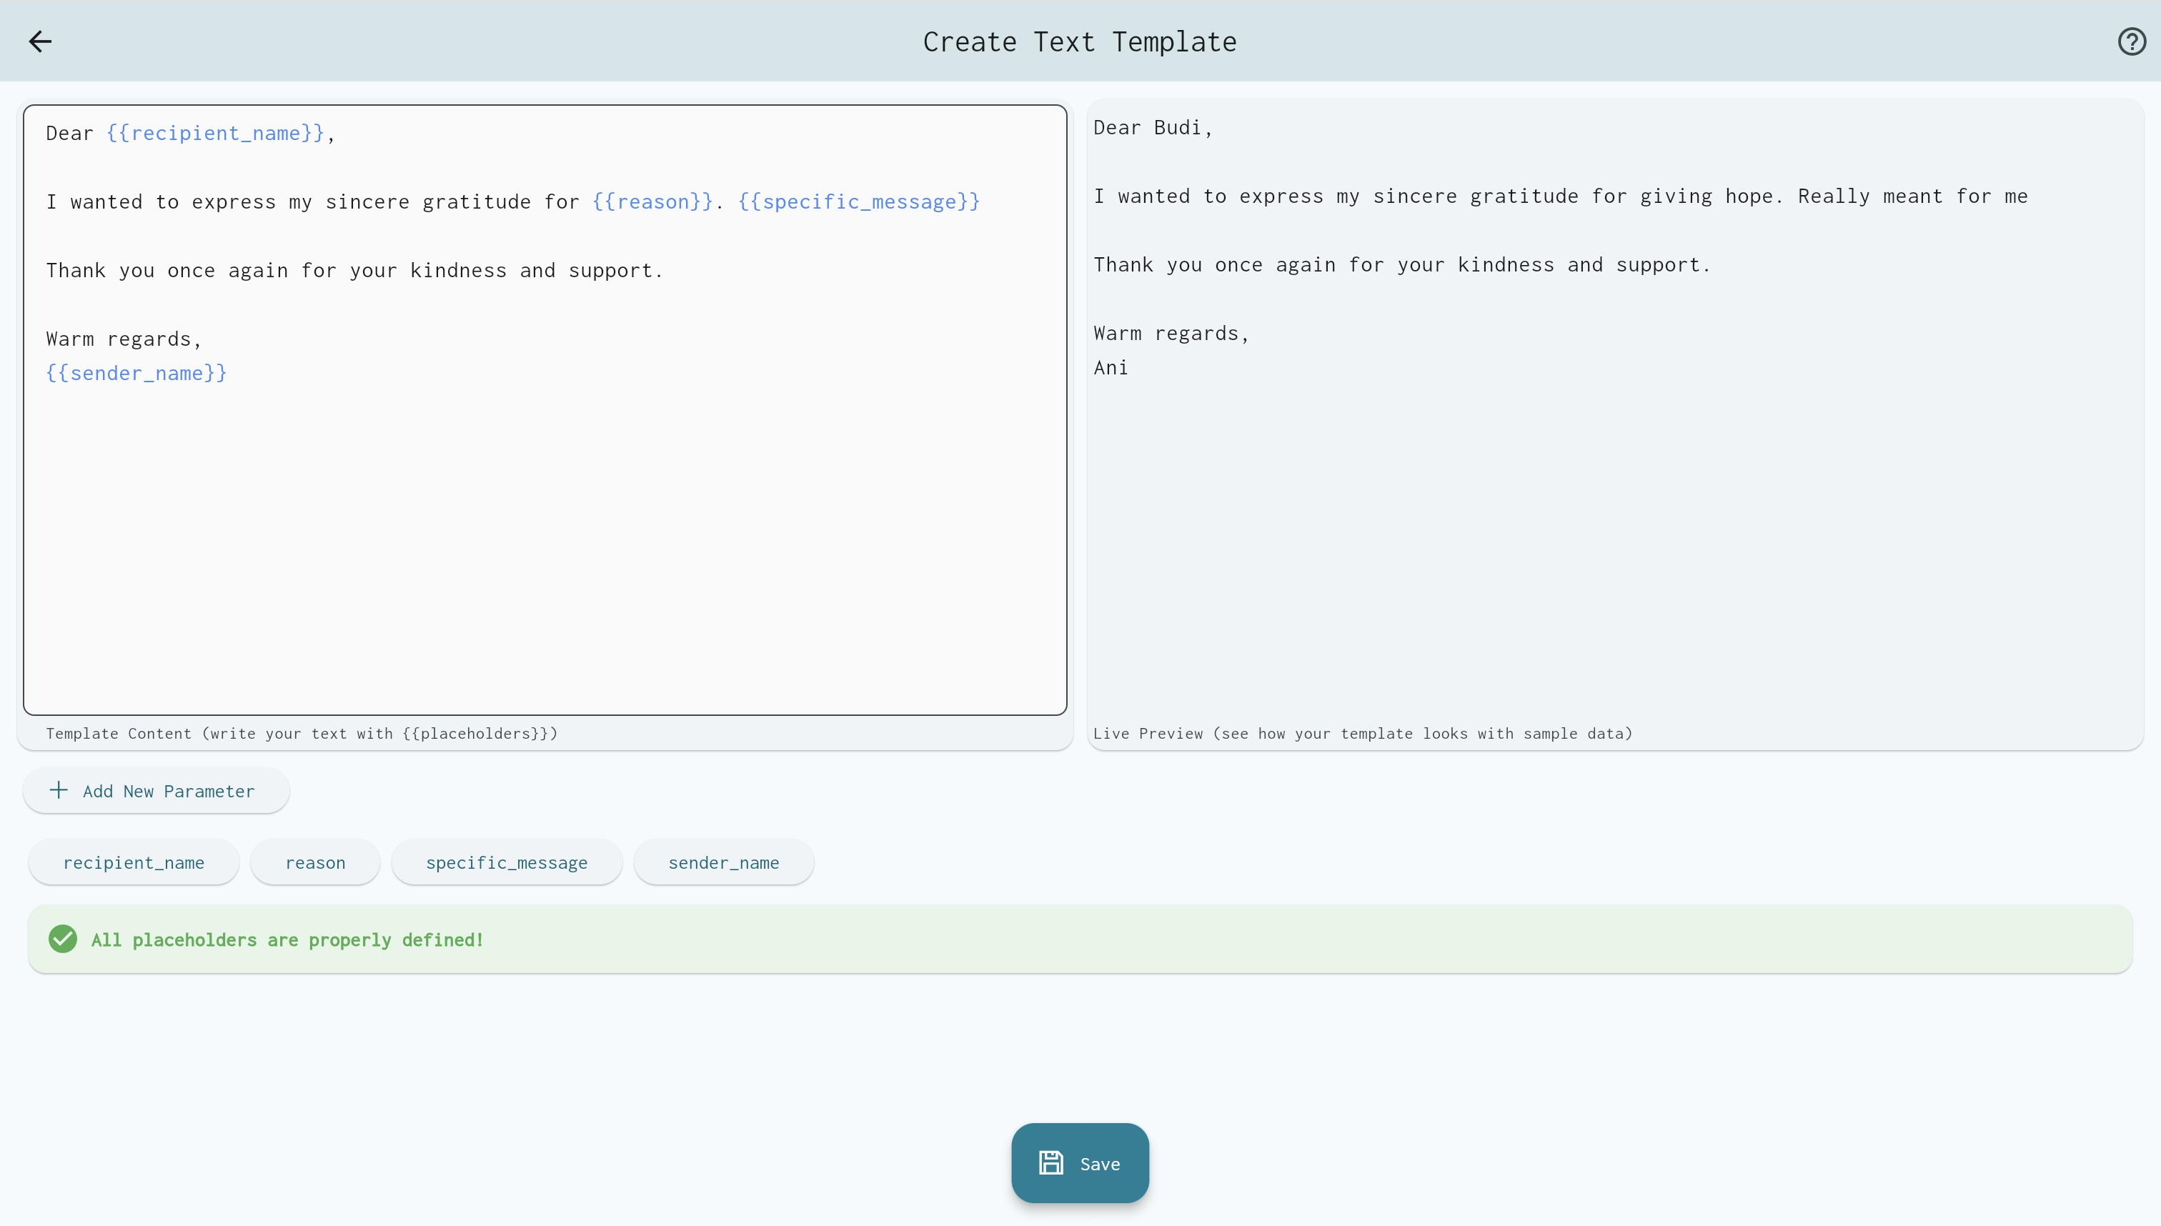
Task: Insert the sender_name parameter chip
Action: (723, 862)
